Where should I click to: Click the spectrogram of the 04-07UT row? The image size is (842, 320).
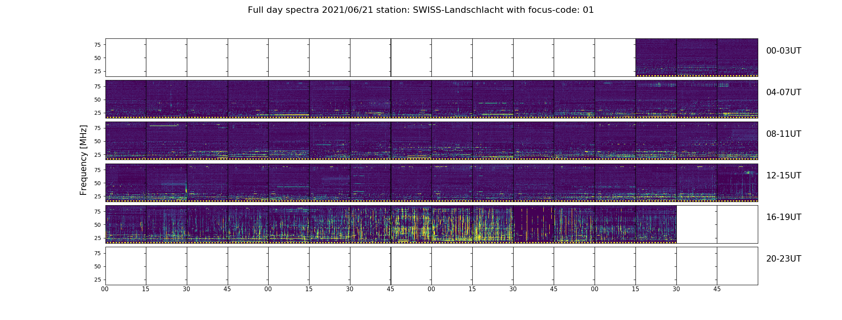[x=431, y=99]
